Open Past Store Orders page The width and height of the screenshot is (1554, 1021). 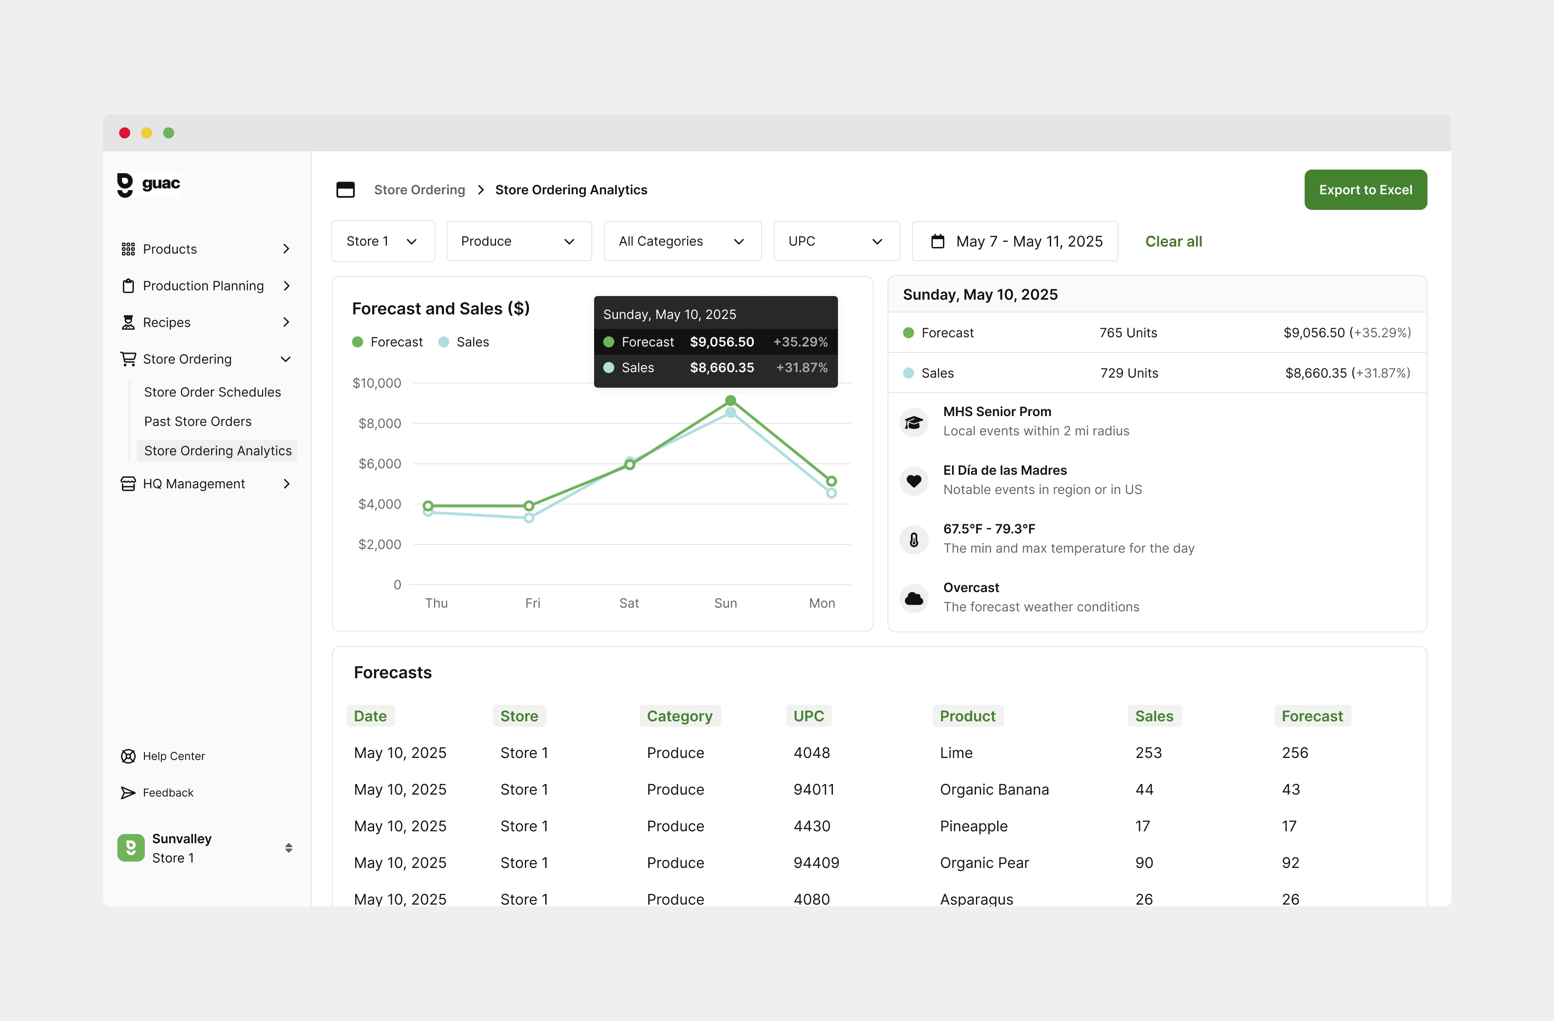tap(198, 421)
